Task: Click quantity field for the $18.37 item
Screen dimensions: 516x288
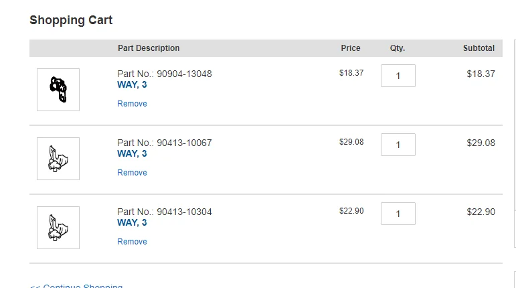Action: (398, 76)
